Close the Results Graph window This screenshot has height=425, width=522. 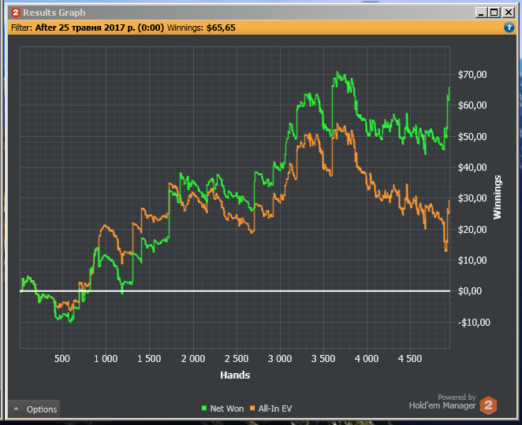pos(509,13)
